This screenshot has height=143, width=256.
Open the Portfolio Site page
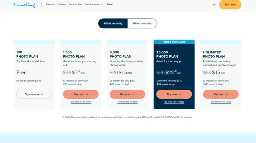pyautogui.click(x=75, y=4)
